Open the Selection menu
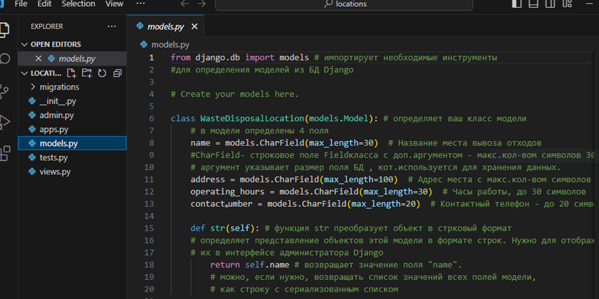 (x=78, y=4)
